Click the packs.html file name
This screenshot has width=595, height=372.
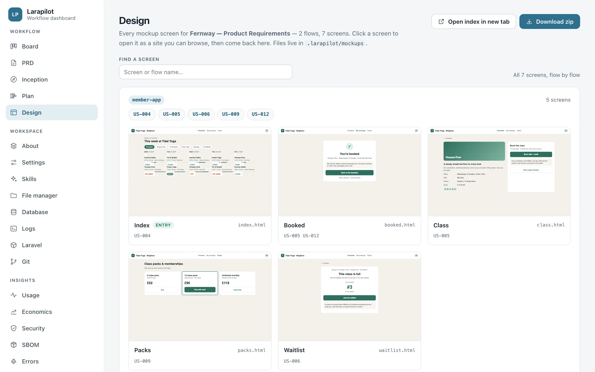click(252, 350)
